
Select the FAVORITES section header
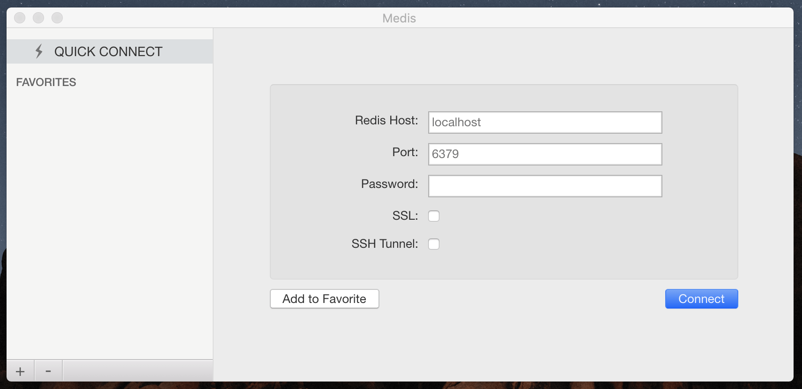pyautogui.click(x=45, y=82)
